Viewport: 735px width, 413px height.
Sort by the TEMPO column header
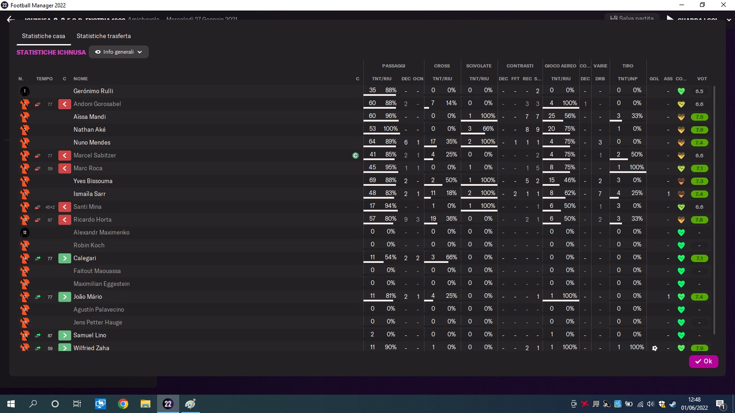click(44, 79)
